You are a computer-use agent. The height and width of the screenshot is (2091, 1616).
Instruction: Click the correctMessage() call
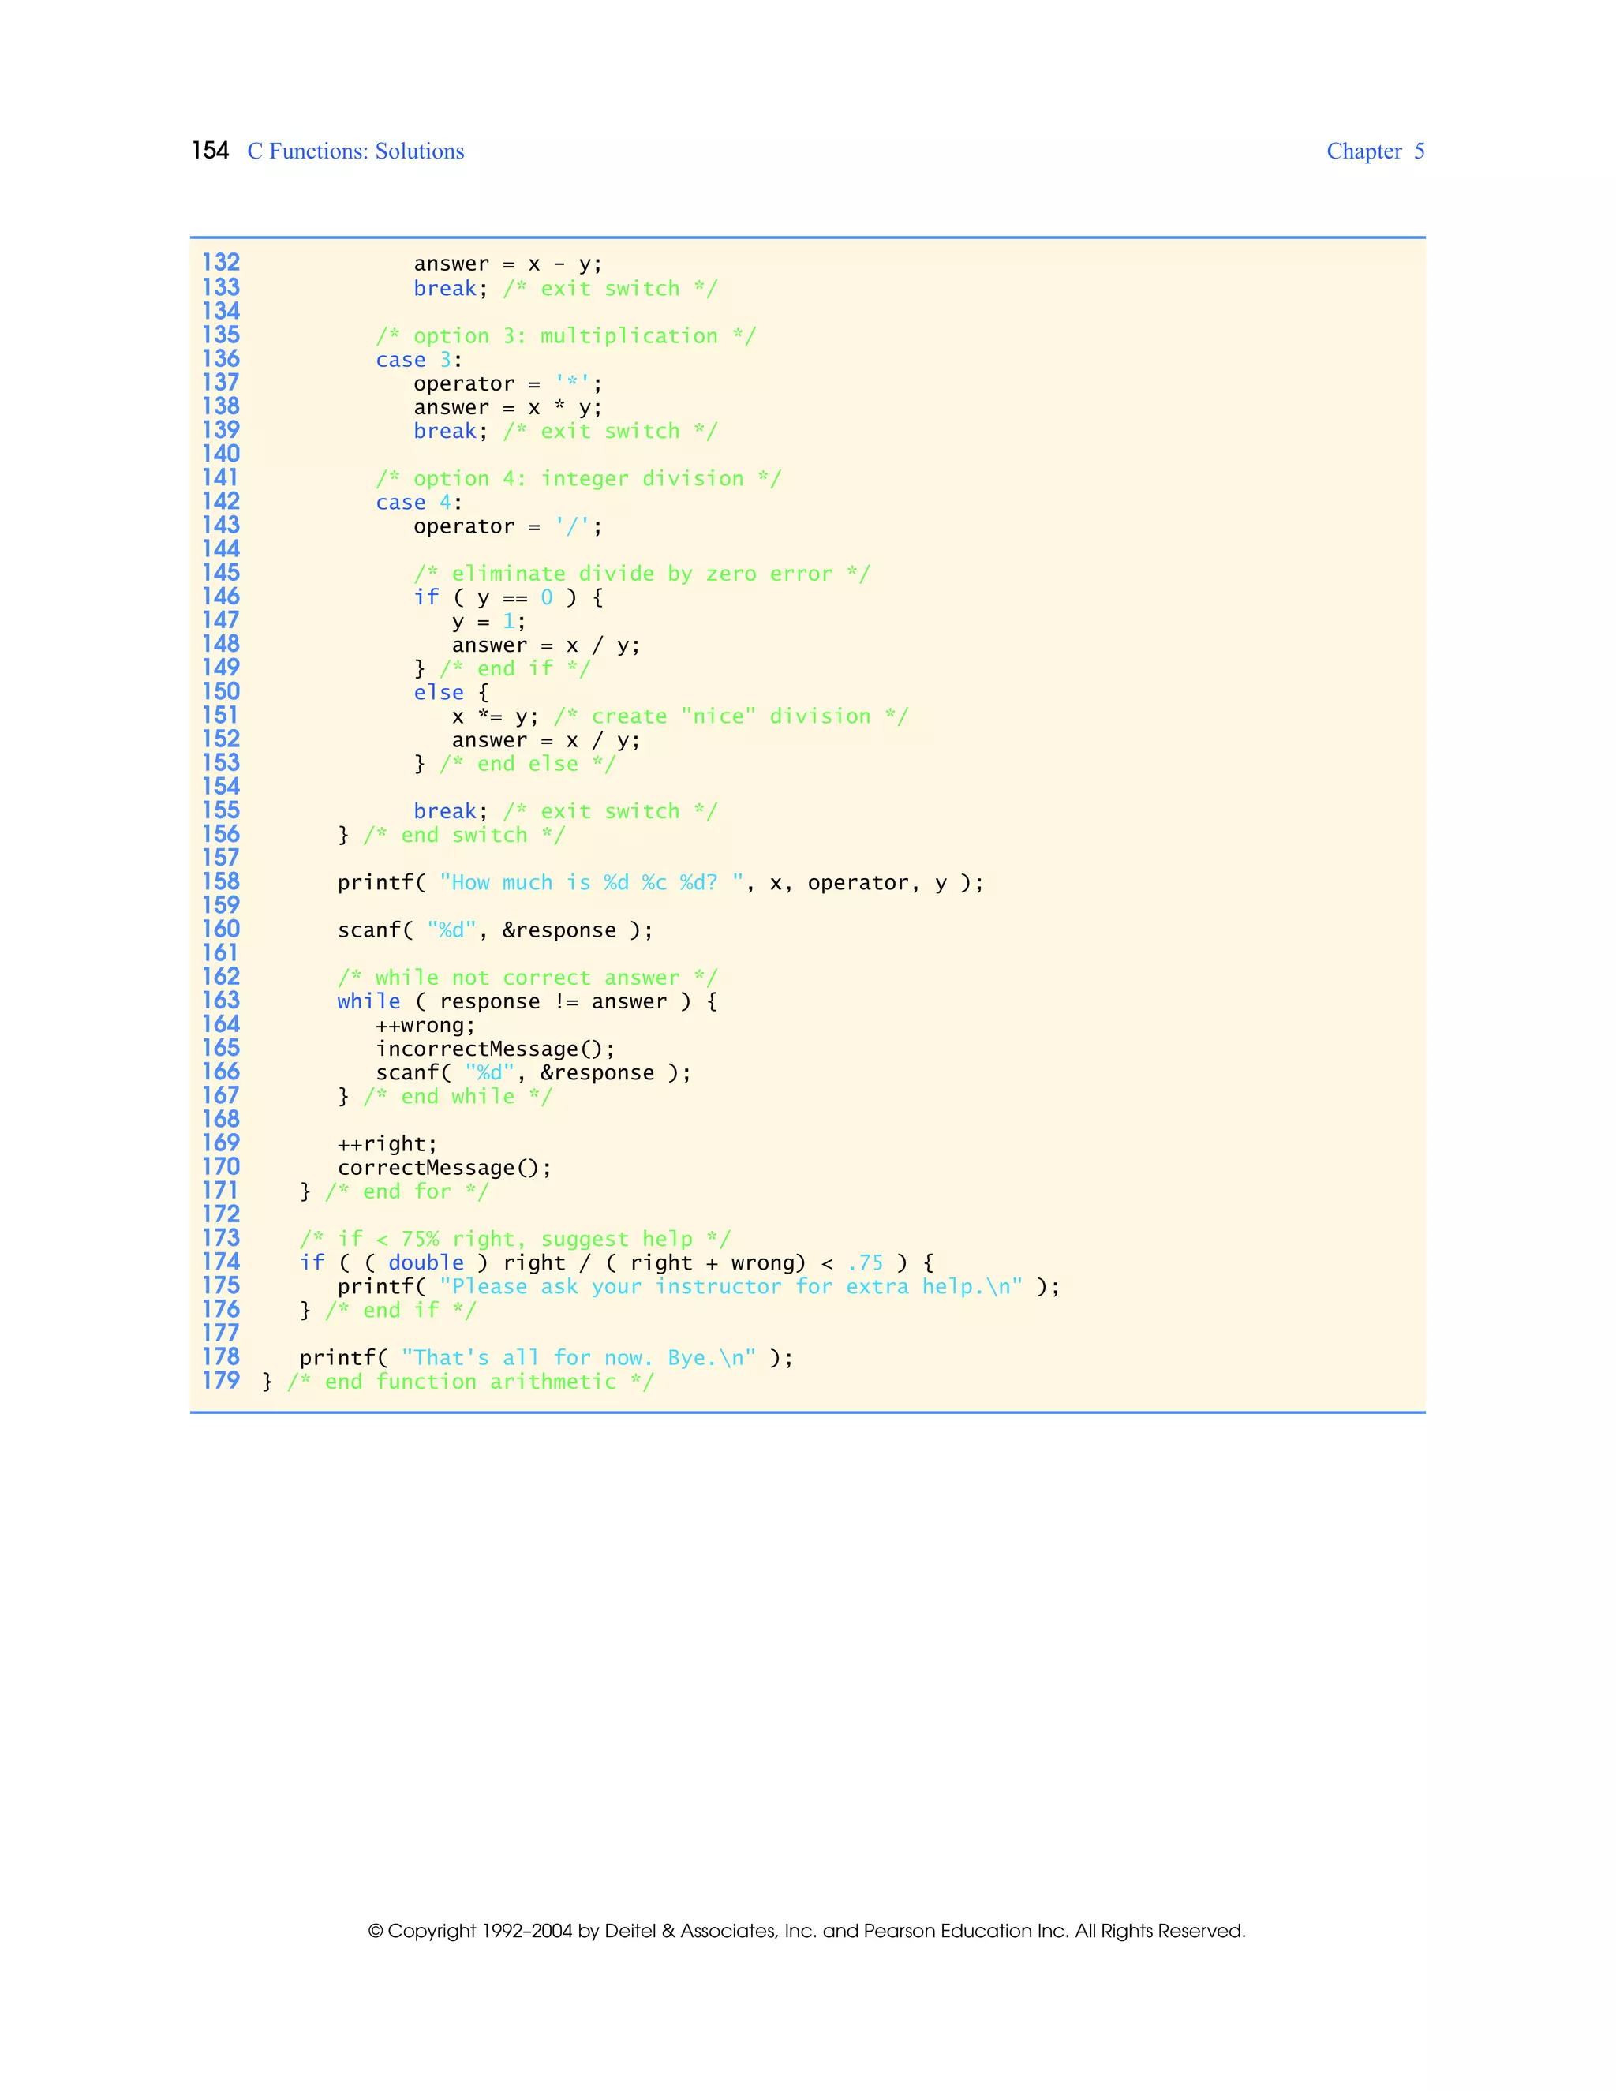pyautogui.click(x=444, y=1168)
